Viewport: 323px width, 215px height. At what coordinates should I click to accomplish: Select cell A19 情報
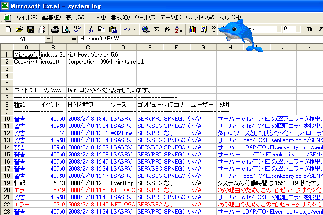coord(26,183)
